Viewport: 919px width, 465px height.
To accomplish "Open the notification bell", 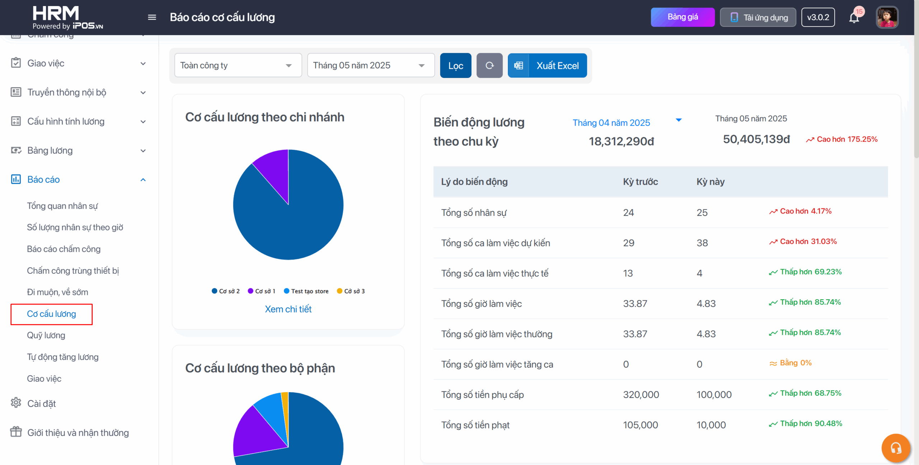I will (854, 18).
